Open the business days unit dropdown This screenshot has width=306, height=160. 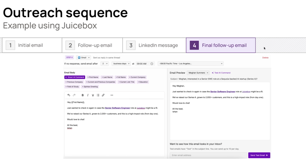click(121, 64)
